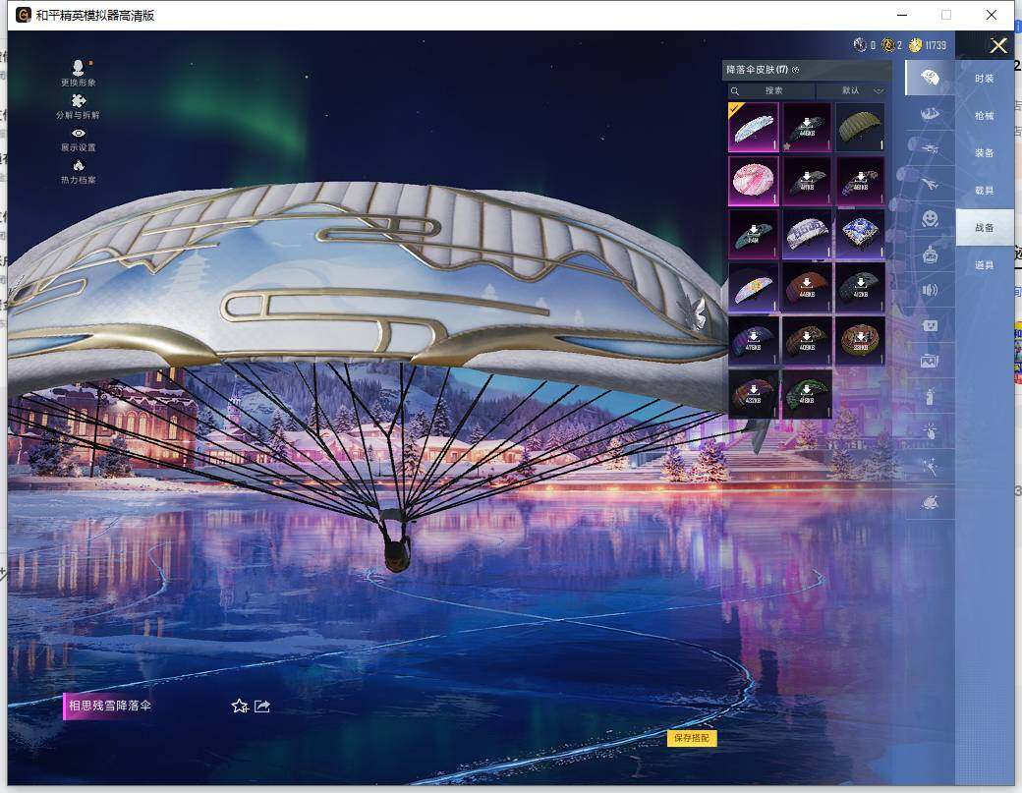The width and height of the screenshot is (1022, 793).
Task: Select the sparkling tap-hand category icon
Action: pos(930,430)
